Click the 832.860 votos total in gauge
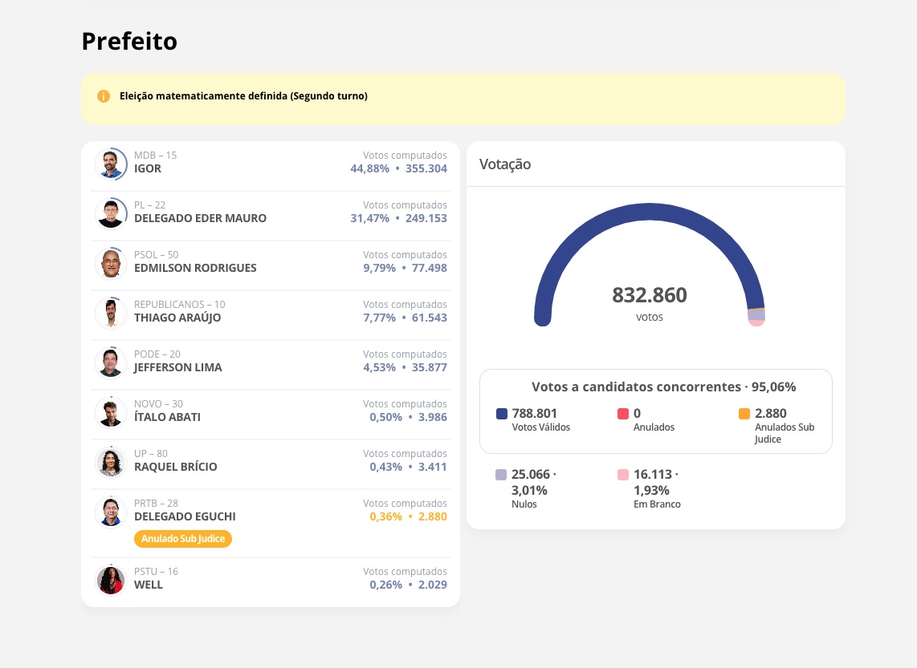Viewport: 917px width, 668px height. (650, 296)
